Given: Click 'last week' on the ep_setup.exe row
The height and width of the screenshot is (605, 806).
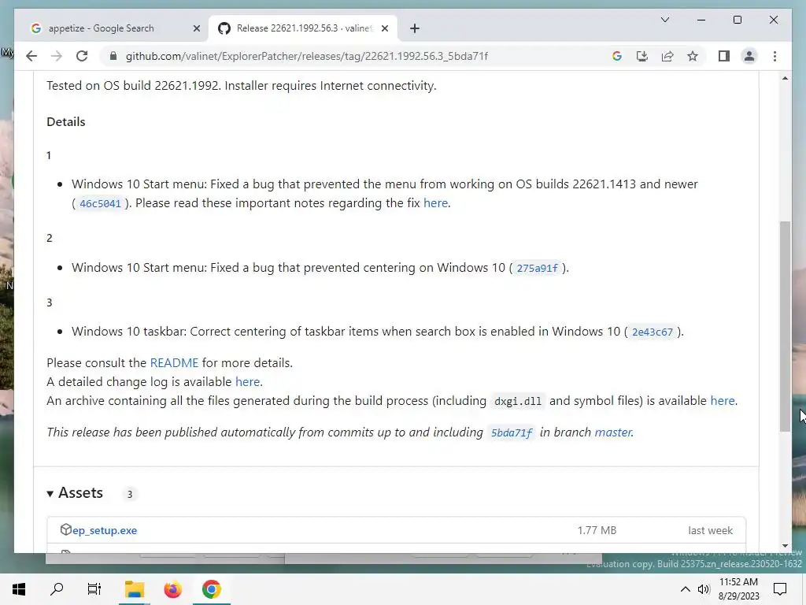Looking at the screenshot, I should [711, 530].
